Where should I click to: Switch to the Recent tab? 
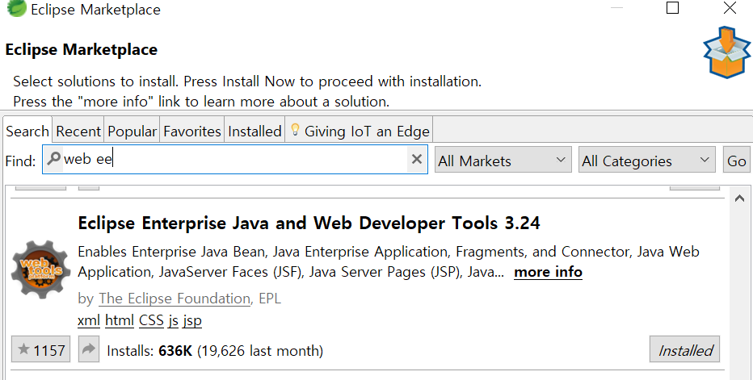point(78,131)
